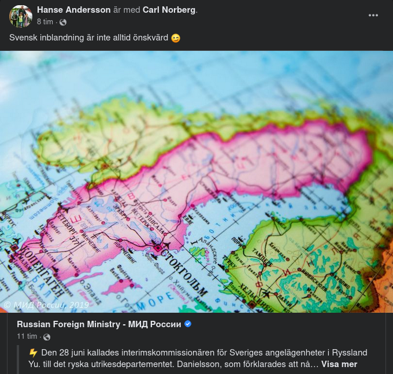Click Hanse Andersson's profile picture
393x374 pixels.
pyautogui.click(x=21, y=16)
